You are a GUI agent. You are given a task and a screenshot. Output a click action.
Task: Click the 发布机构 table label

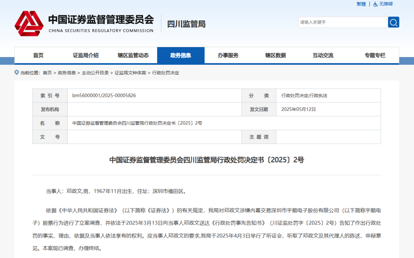click(50, 109)
